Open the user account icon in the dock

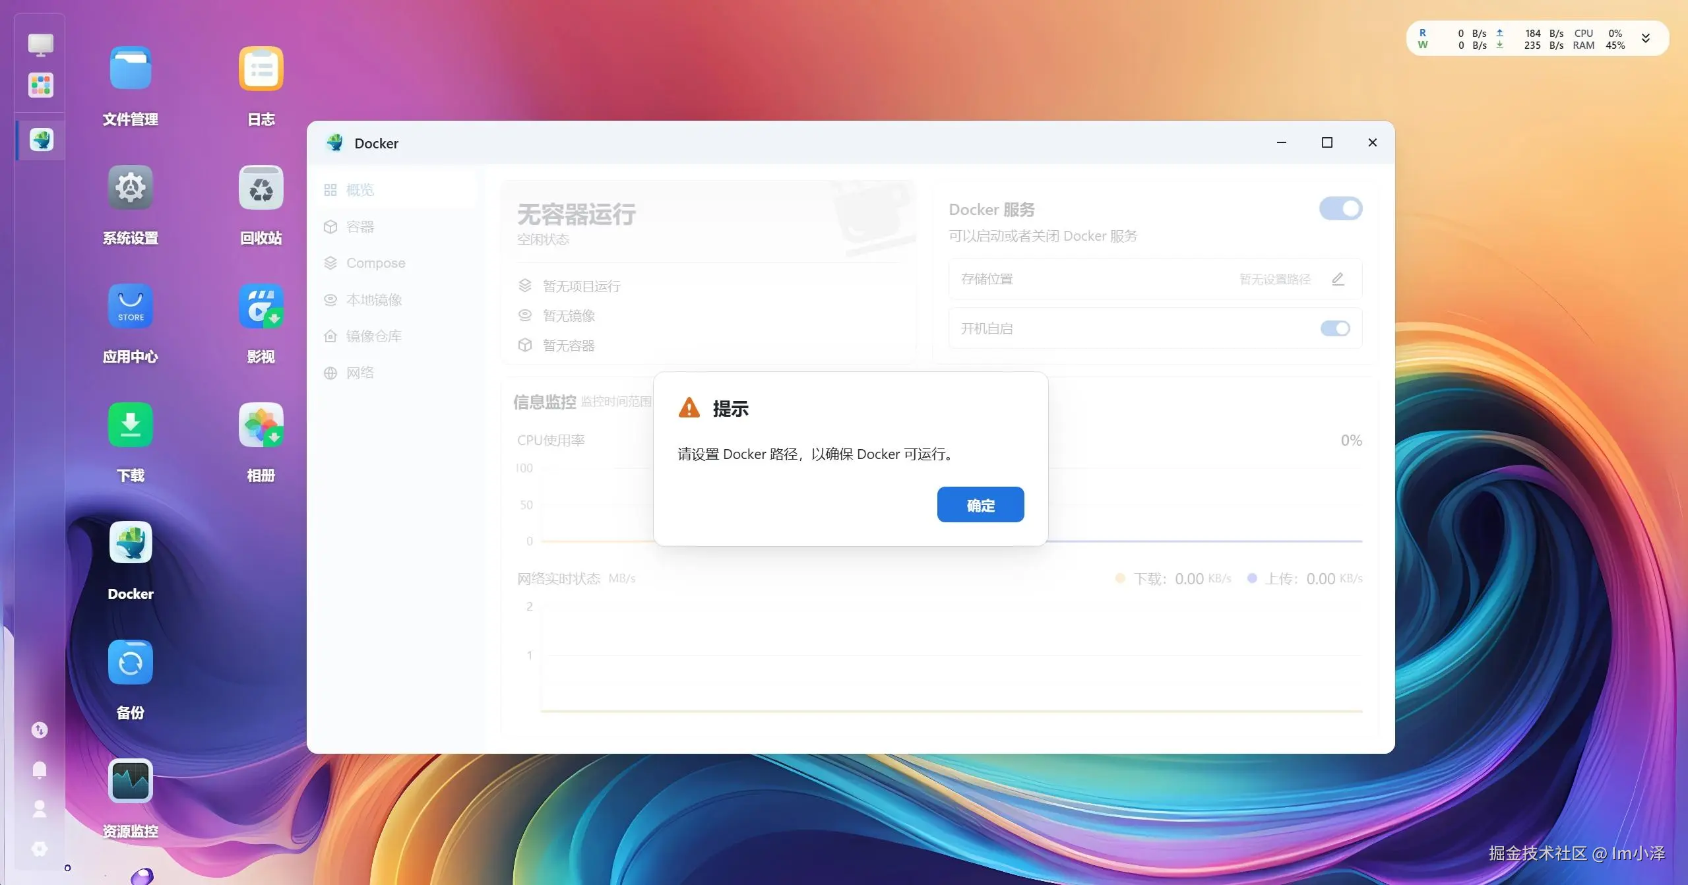pyautogui.click(x=40, y=809)
